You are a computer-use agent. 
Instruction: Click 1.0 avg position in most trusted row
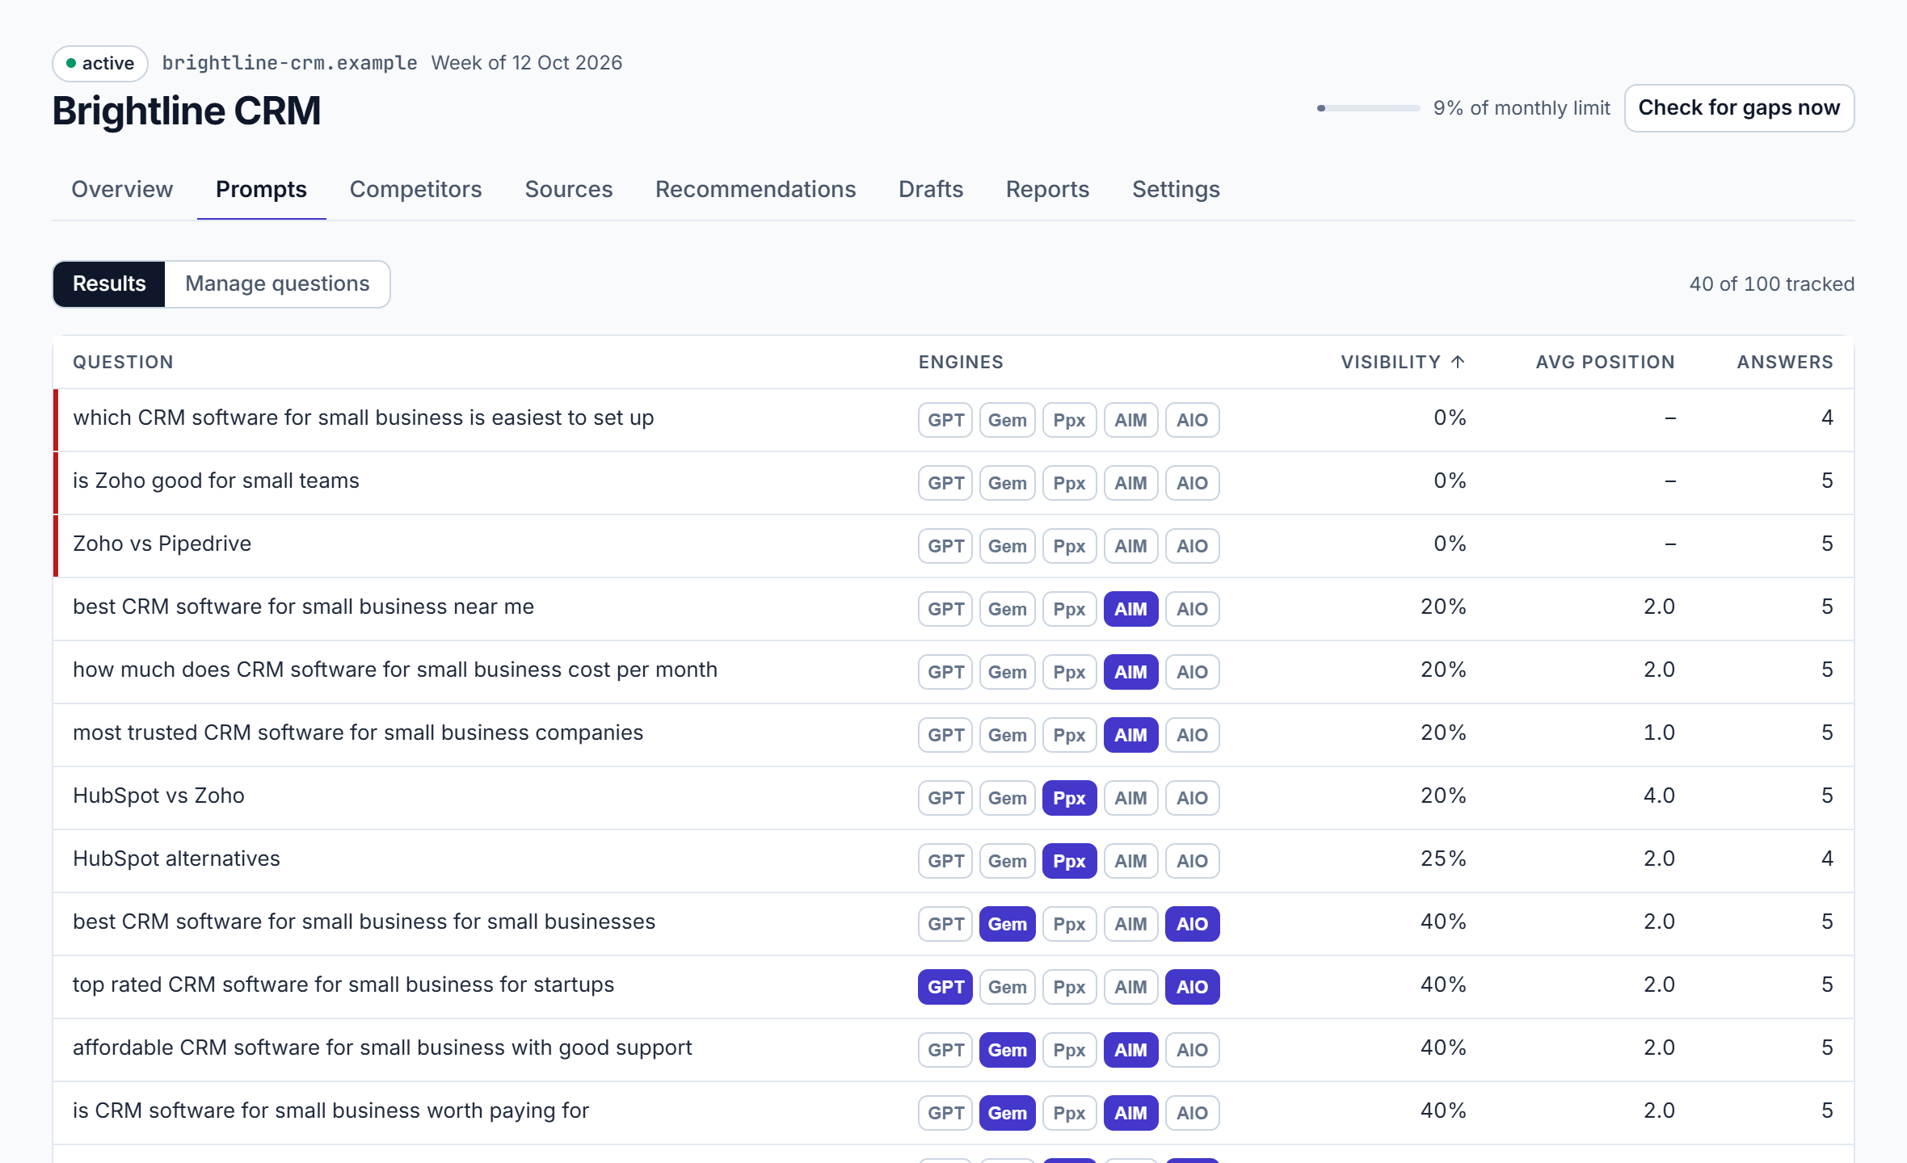point(1659,733)
